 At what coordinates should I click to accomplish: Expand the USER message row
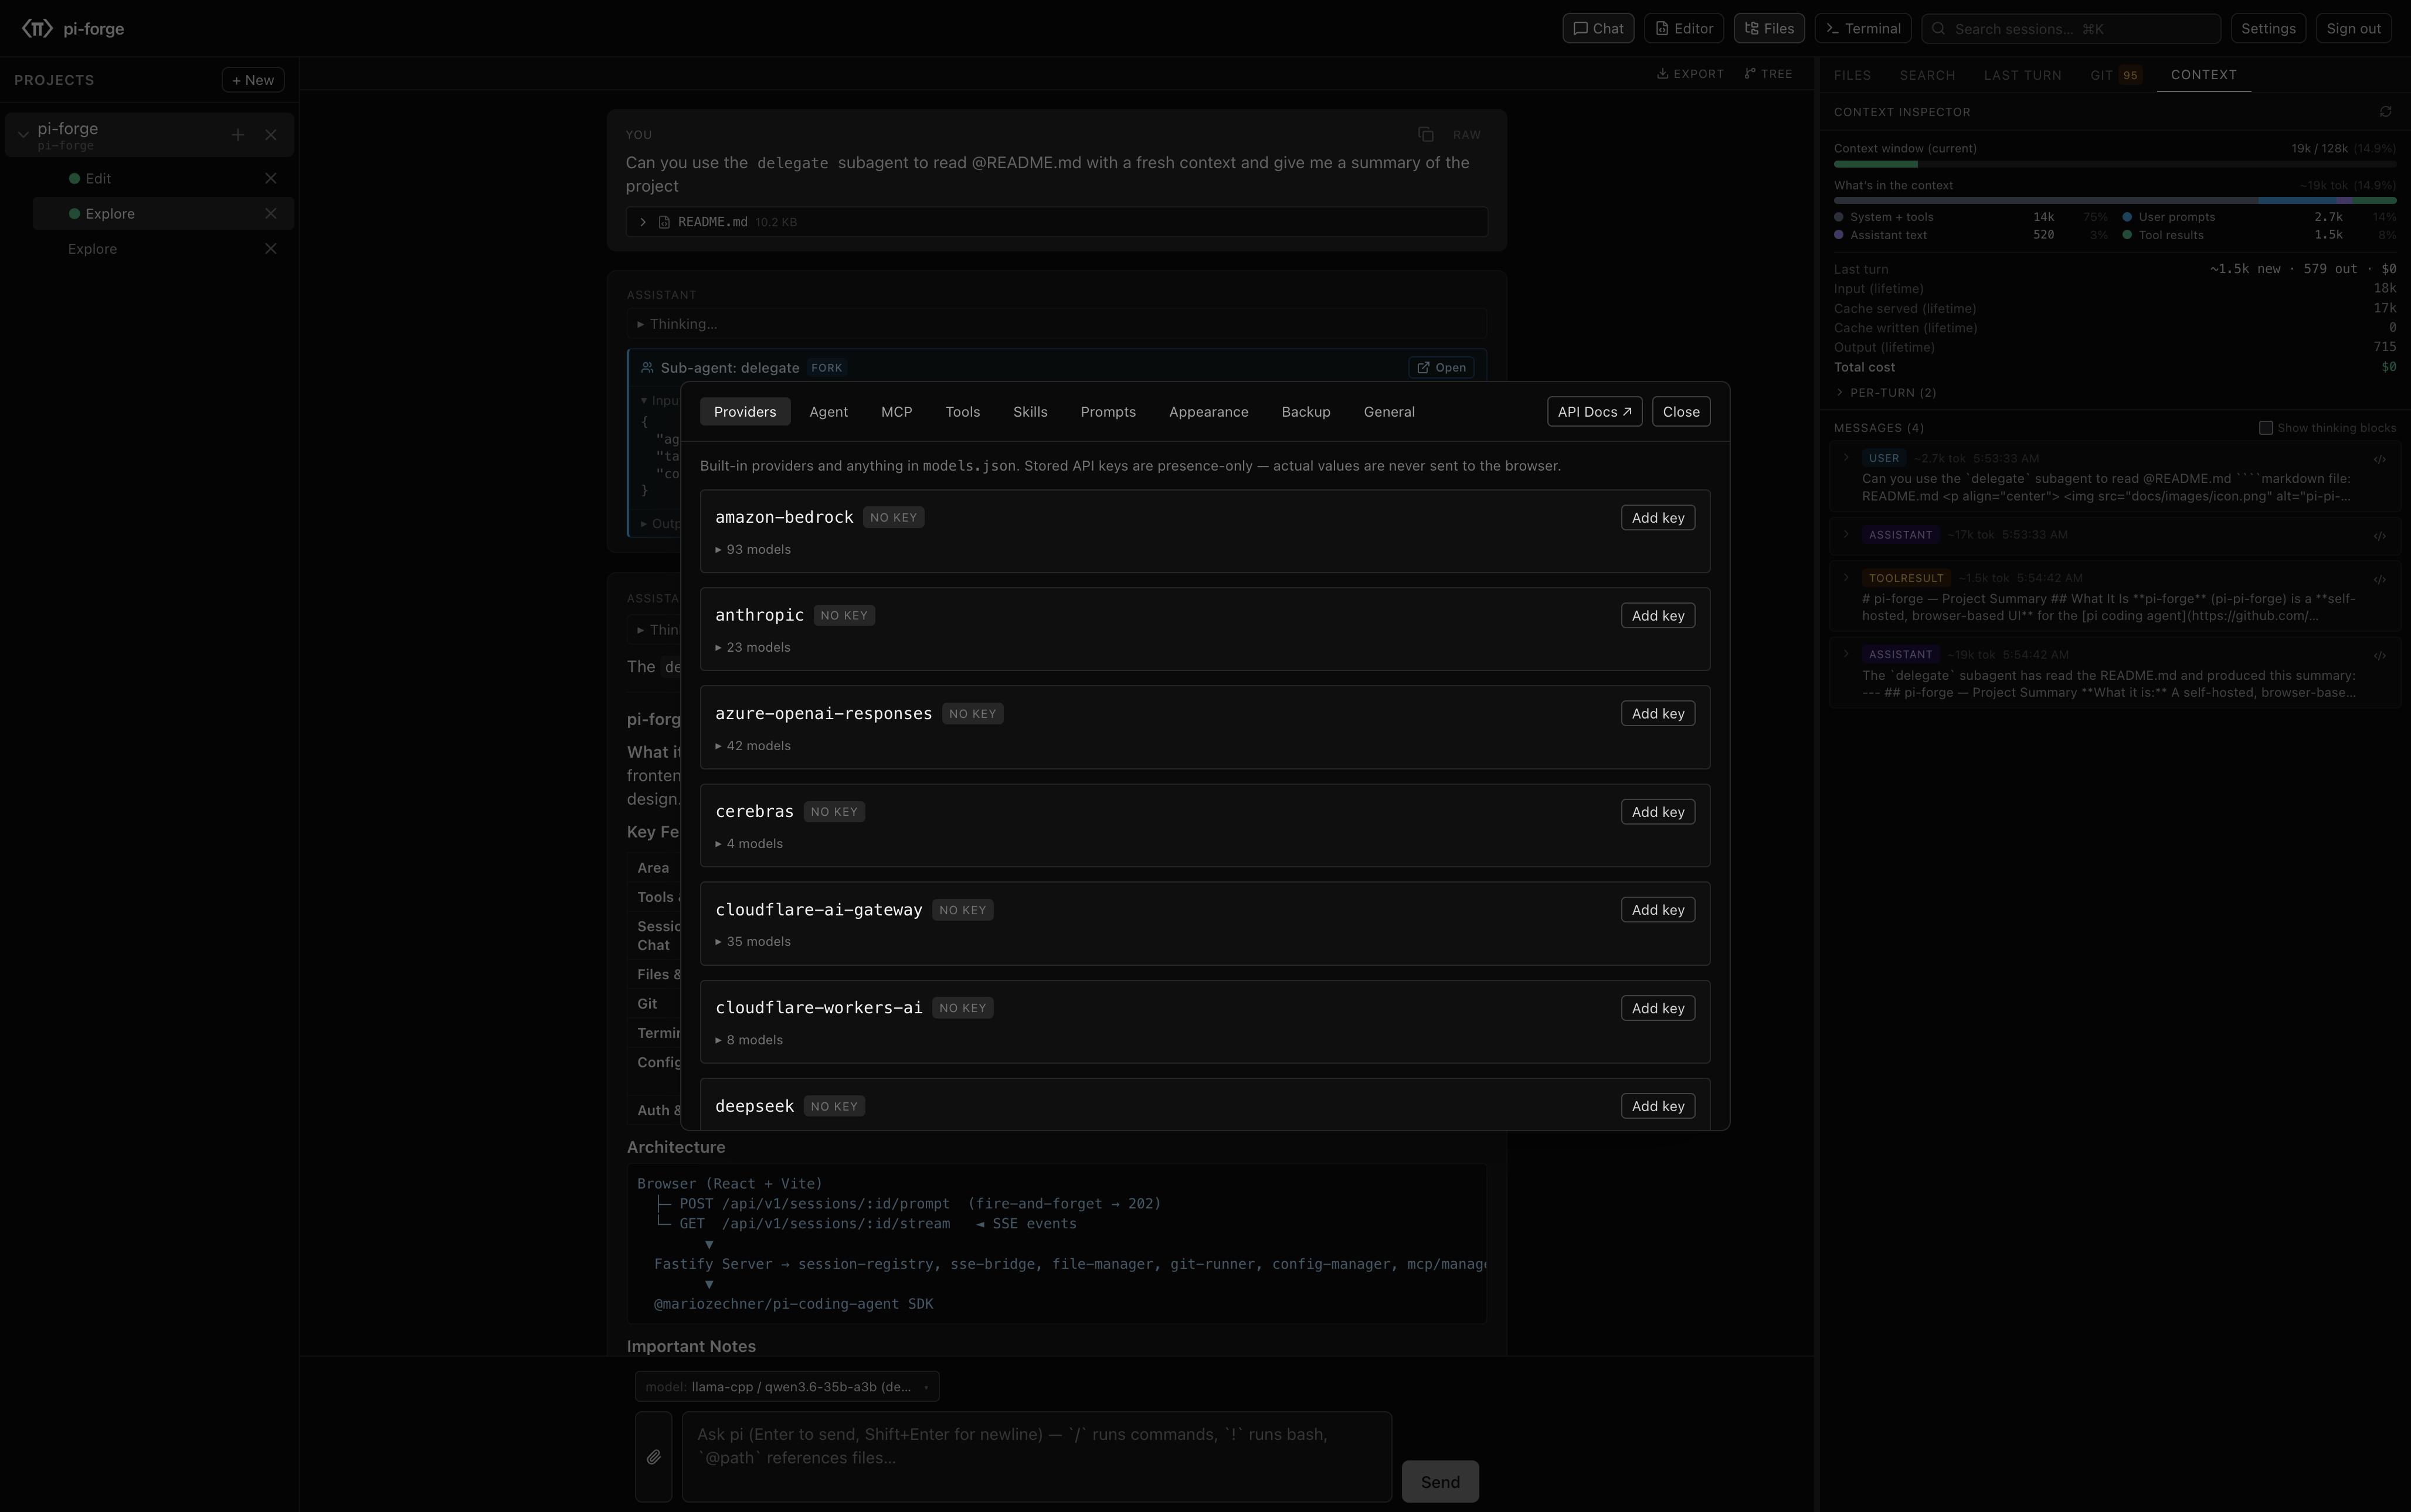[x=1846, y=458]
